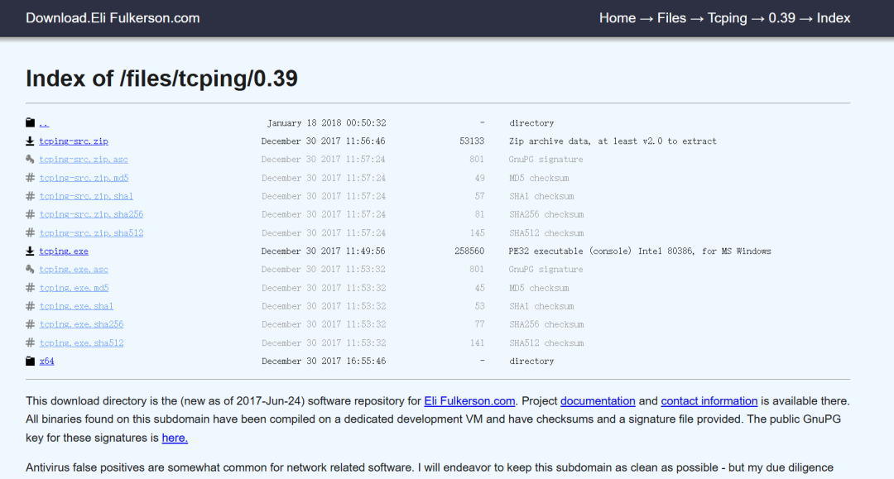Open the tcping.exe.sha256 link

81,324
